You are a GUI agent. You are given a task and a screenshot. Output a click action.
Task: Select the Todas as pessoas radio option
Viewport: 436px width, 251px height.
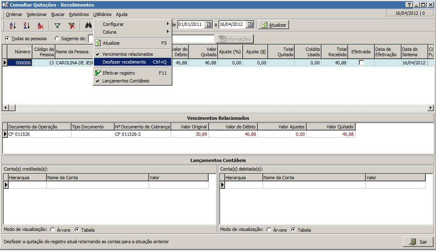click(7, 39)
